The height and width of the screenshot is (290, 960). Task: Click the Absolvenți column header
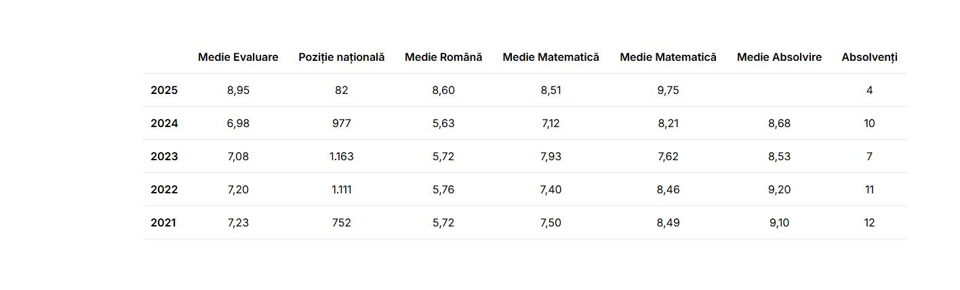point(869,57)
